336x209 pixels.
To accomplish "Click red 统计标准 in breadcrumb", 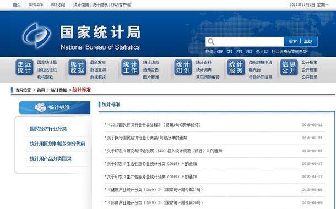I will tap(82, 90).
